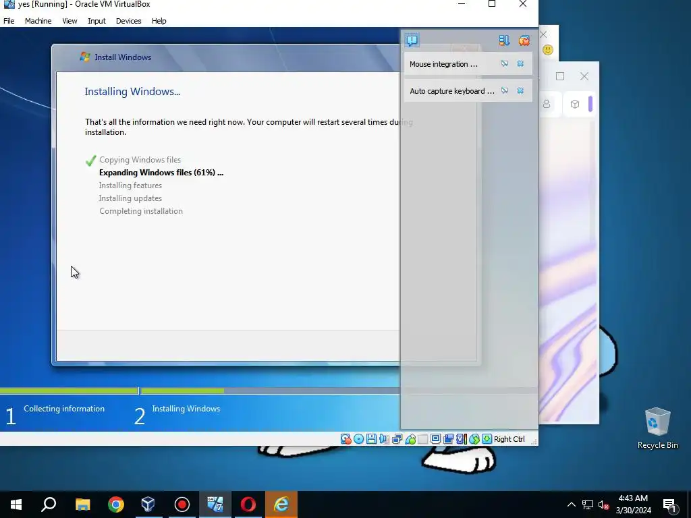
Task: Dismiss the Mouse integration notification
Action: pyautogui.click(x=520, y=64)
